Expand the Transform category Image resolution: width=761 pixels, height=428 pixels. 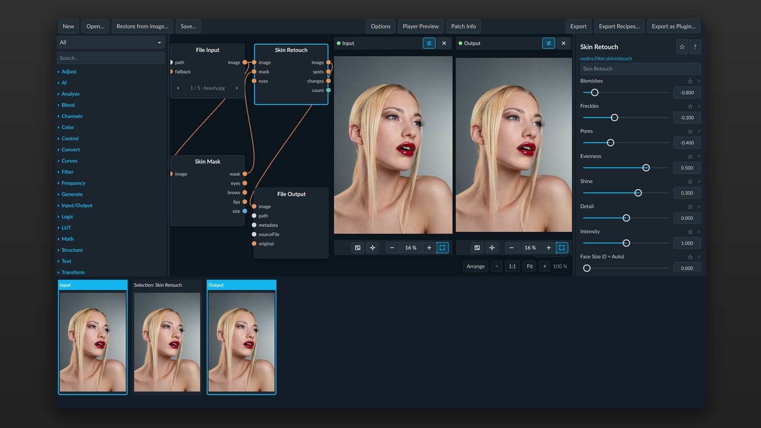(x=73, y=272)
